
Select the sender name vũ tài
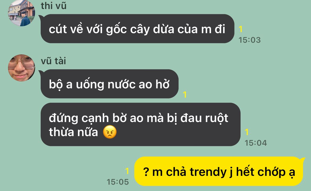(53, 61)
